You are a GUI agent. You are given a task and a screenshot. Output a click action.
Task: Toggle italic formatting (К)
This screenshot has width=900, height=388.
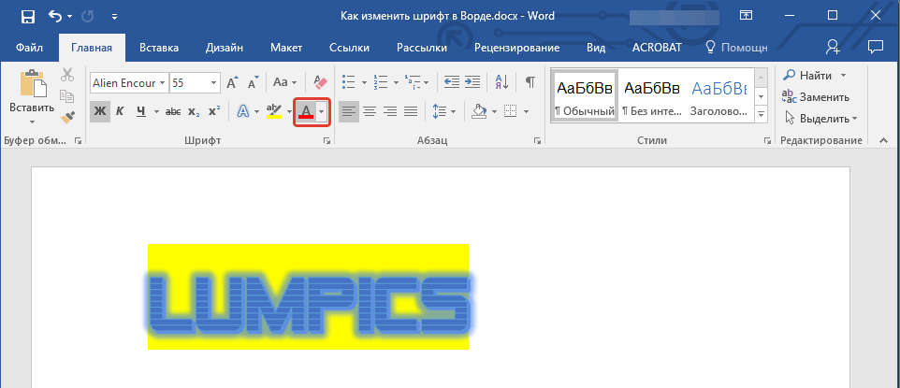coord(120,112)
